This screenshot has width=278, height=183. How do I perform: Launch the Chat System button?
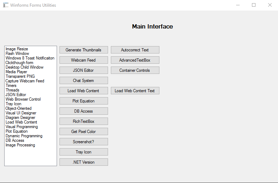pyautogui.click(x=84, y=81)
